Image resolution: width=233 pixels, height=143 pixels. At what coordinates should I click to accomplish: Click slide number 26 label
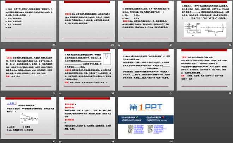pos(113,45)
